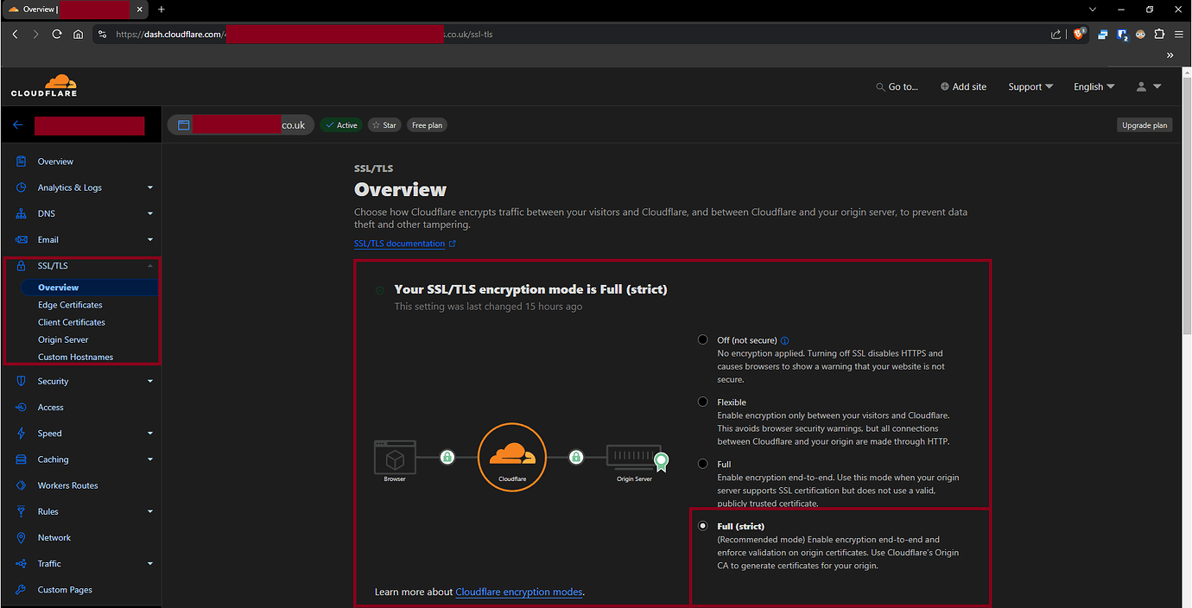Click the Cloudflare logo
The height and width of the screenshot is (608, 1192).
coord(44,85)
